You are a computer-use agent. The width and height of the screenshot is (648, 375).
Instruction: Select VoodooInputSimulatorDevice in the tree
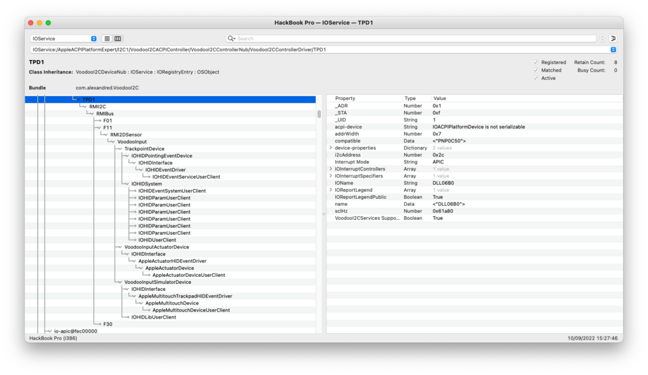pos(158,282)
